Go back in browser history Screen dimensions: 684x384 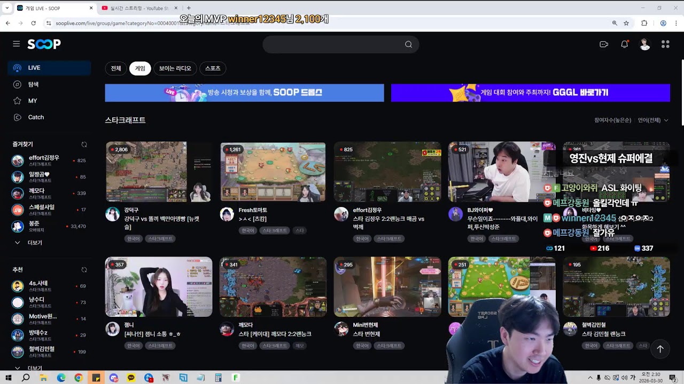tap(8, 23)
